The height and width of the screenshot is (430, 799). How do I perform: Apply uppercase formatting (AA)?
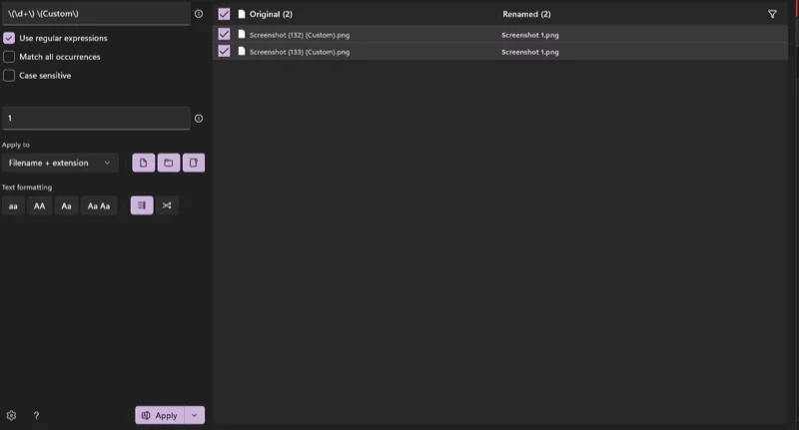click(39, 206)
